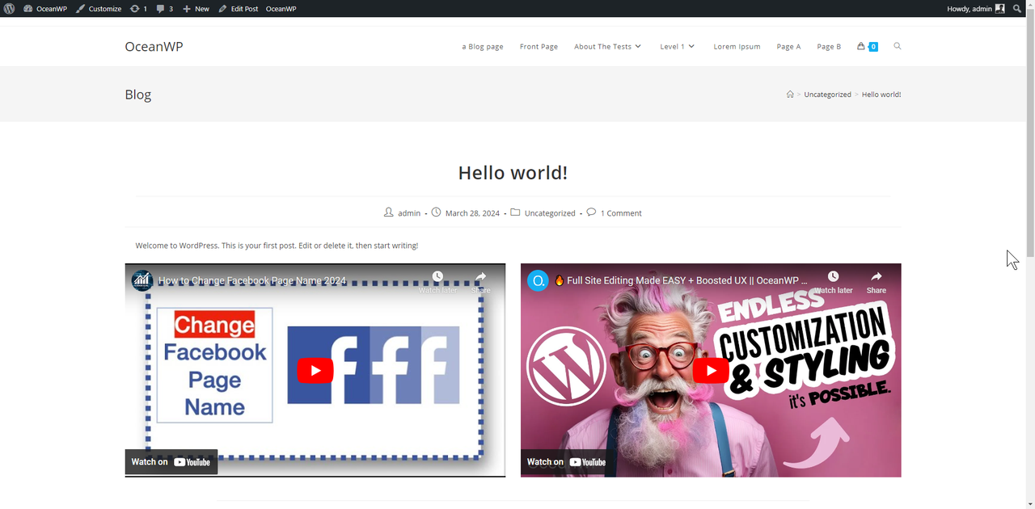Click the Welcome to WordPress paragraph text
This screenshot has width=1035, height=509.
[x=277, y=246]
